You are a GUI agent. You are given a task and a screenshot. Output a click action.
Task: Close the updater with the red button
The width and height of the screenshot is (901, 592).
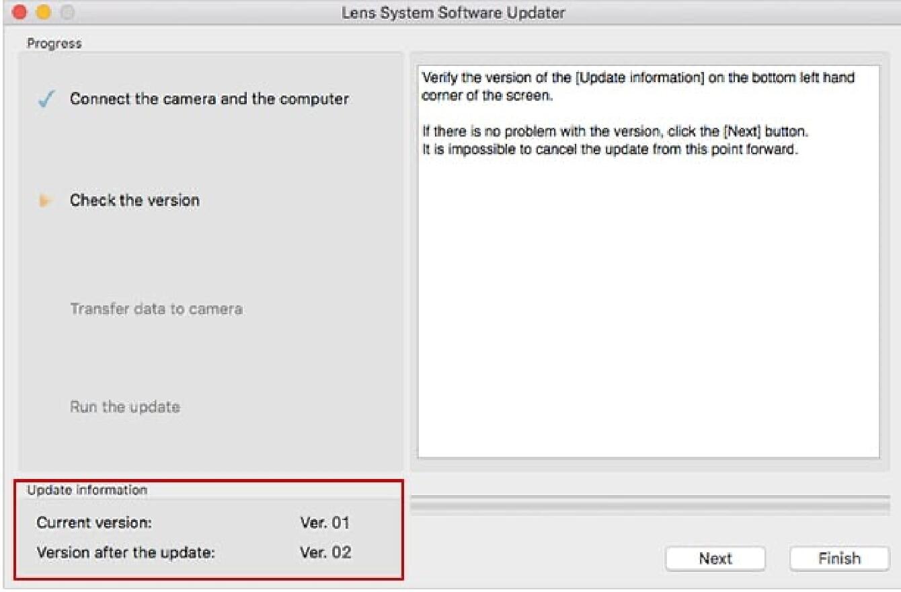[x=20, y=12]
